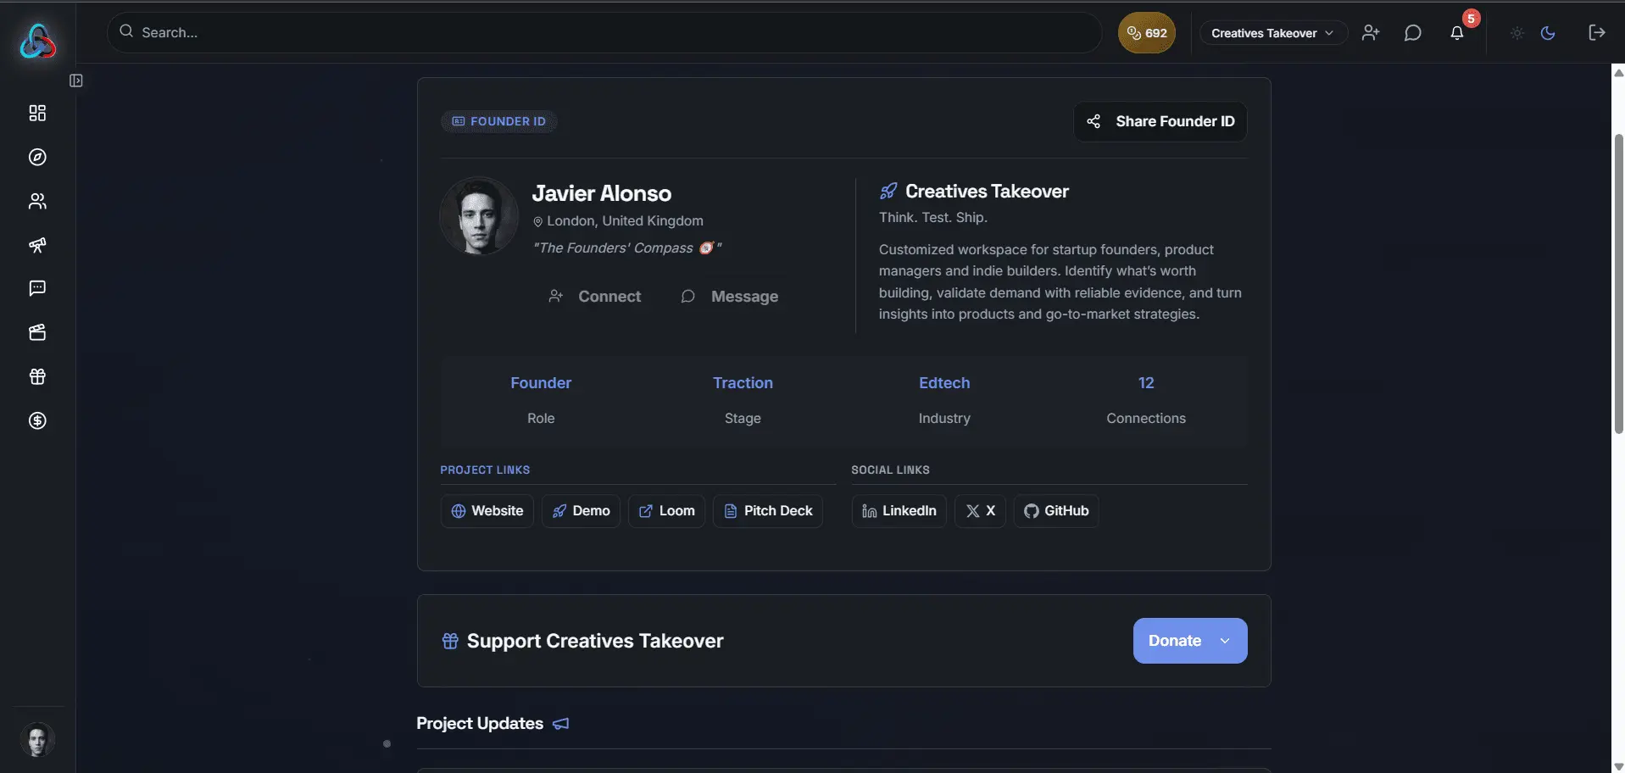The height and width of the screenshot is (773, 1625).
Task: Focus the Search input field
Action: point(604,32)
